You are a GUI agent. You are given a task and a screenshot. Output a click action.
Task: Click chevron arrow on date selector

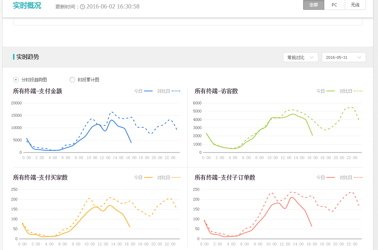coord(360,57)
